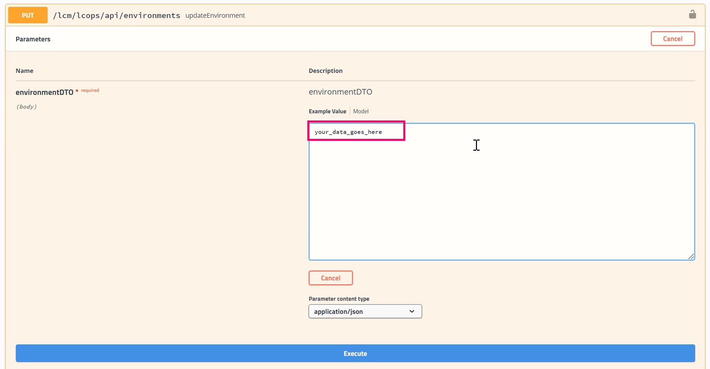This screenshot has width=710, height=369.
Task: Click the Name column header
Action: pos(24,71)
